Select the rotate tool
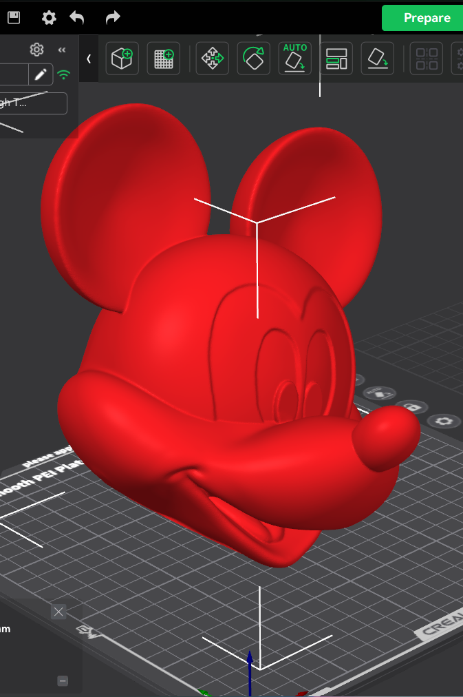 253,59
